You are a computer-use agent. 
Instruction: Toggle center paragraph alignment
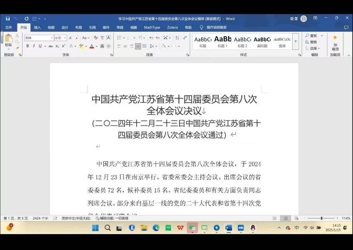(x=125, y=46)
